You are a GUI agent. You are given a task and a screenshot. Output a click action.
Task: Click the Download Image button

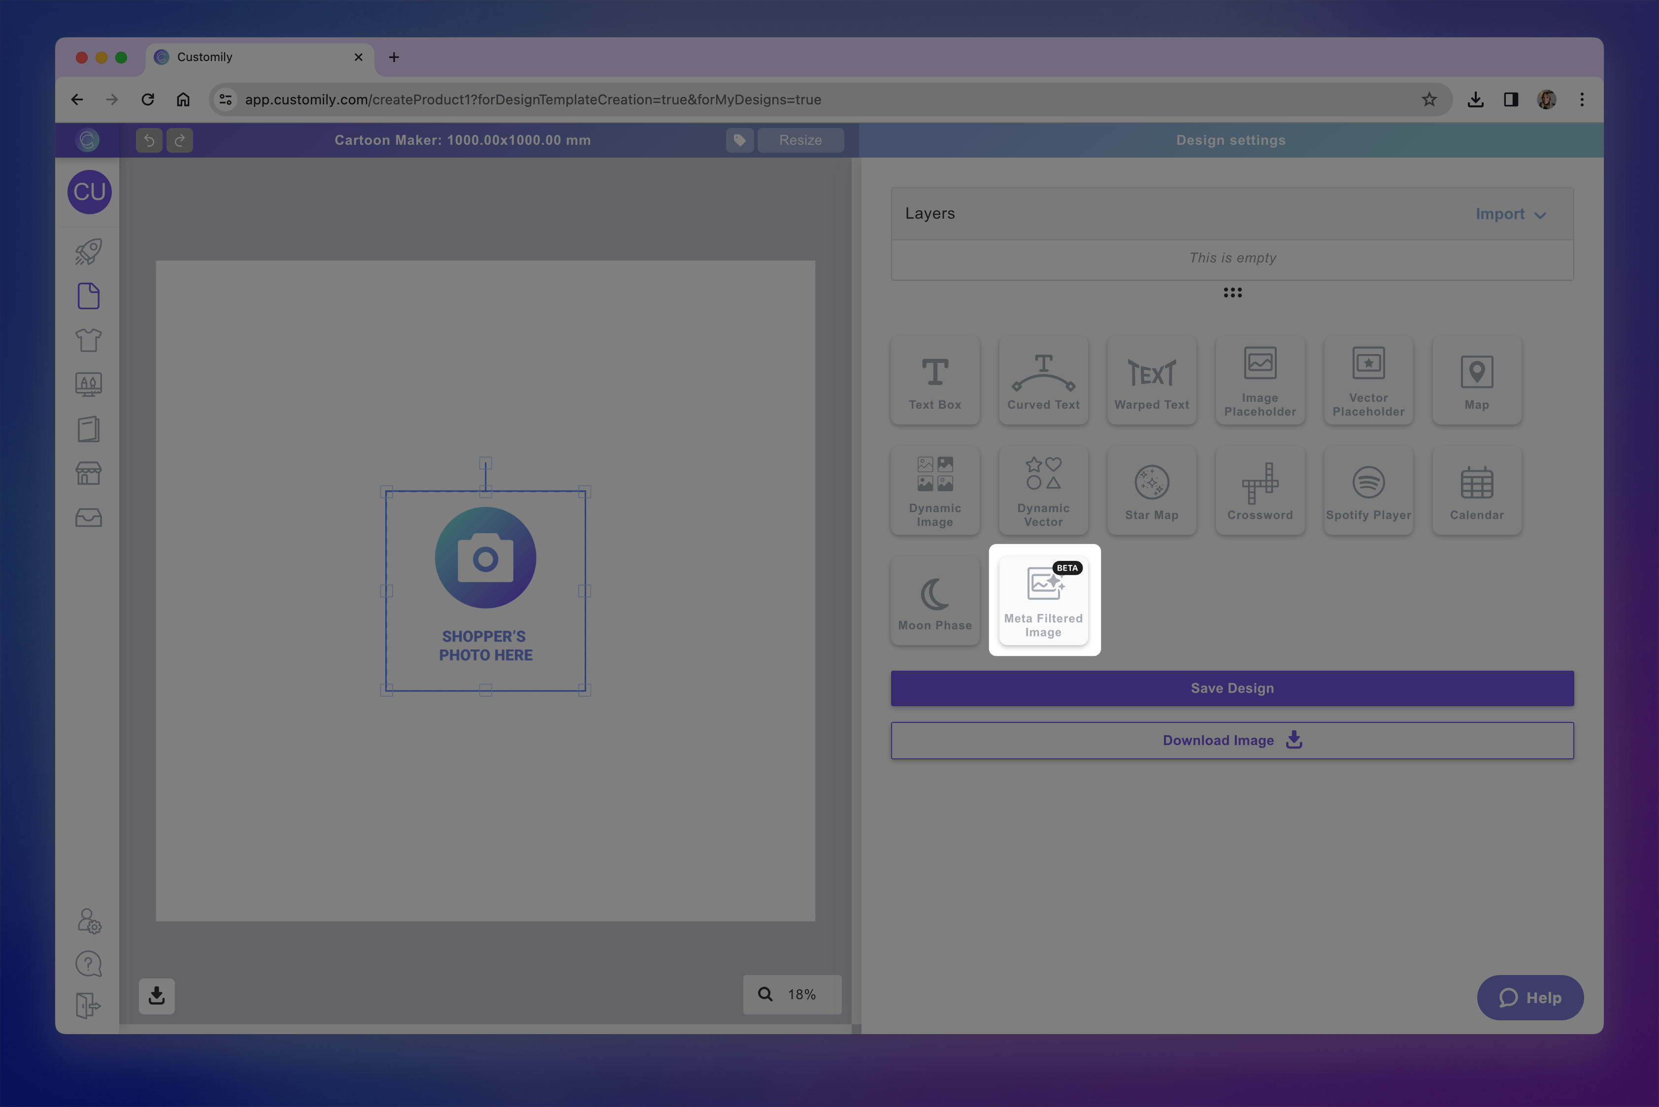pos(1232,740)
